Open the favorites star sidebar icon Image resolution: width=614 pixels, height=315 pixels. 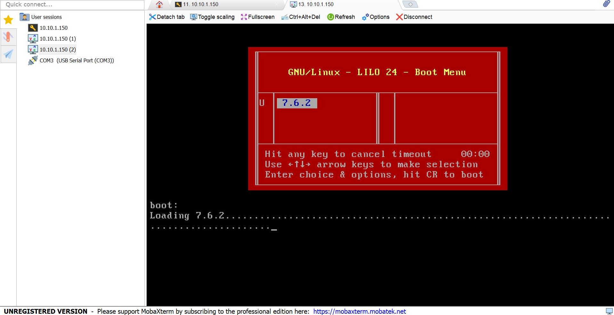point(8,20)
